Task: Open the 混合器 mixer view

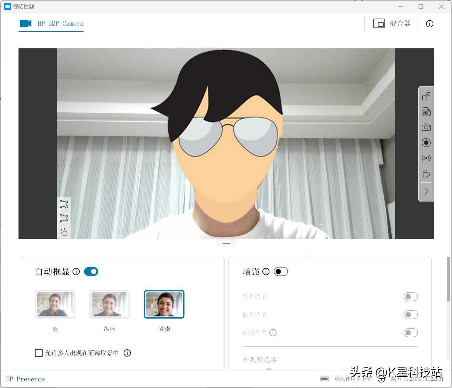Action: [x=392, y=24]
